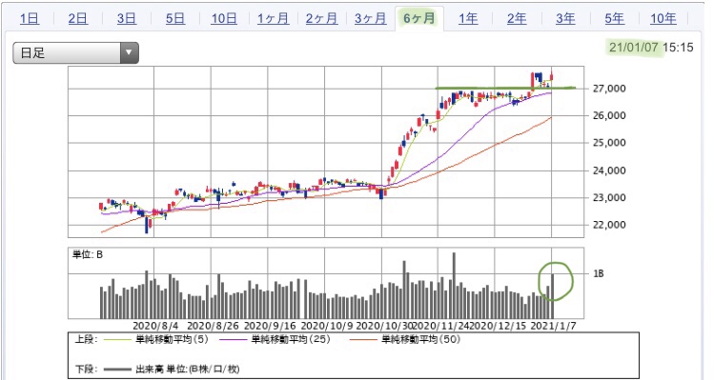Click the 単純移動平均(50) legend entry
This screenshot has height=380, width=714.
(405, 339)
